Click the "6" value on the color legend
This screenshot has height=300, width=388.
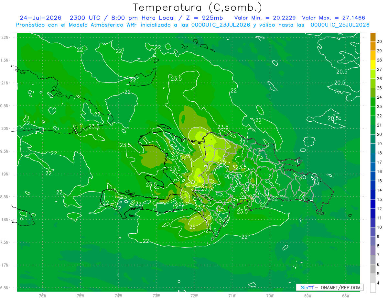coord(378,264)
